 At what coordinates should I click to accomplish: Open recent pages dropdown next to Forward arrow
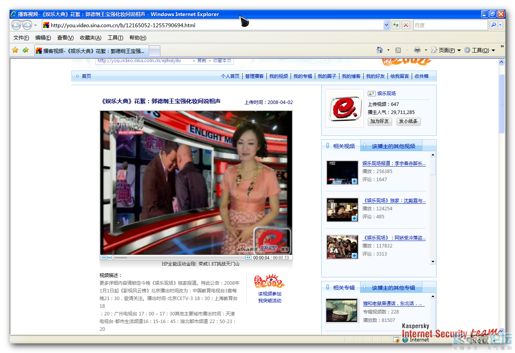tap(36, 25)
